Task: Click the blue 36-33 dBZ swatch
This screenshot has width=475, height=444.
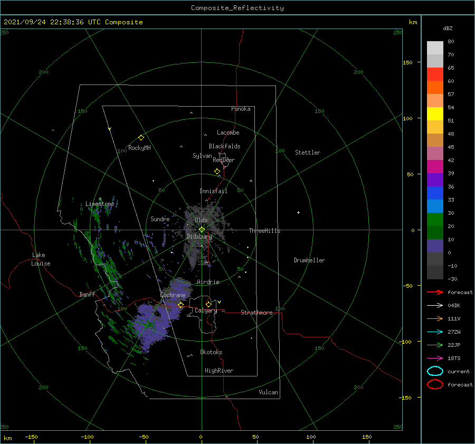Action: click(x=435, y=193)
